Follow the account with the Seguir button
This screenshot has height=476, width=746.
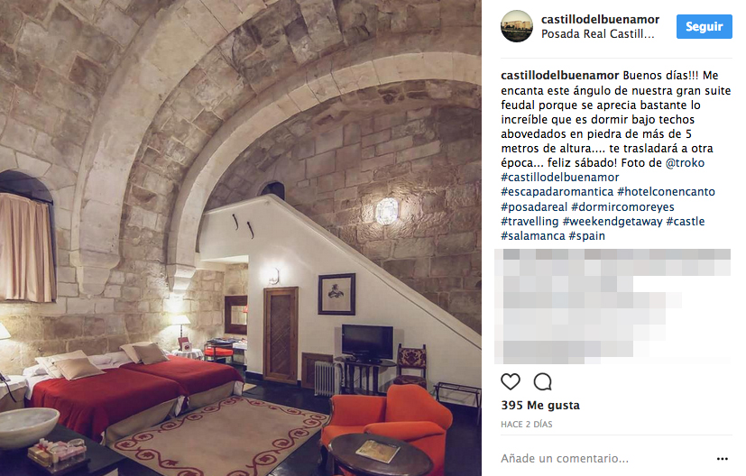[705, 27]
